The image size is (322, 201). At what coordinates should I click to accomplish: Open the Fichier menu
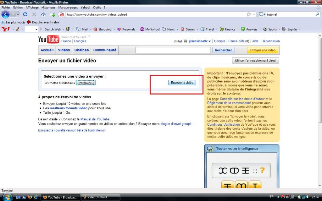6,8
